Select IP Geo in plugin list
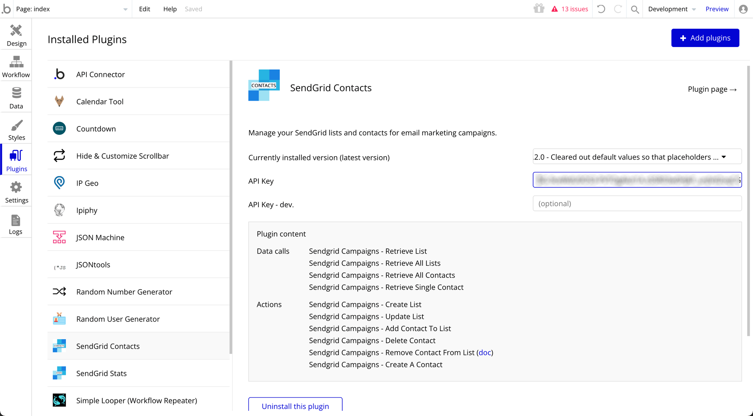753x416 pixels. click(138, 183)
